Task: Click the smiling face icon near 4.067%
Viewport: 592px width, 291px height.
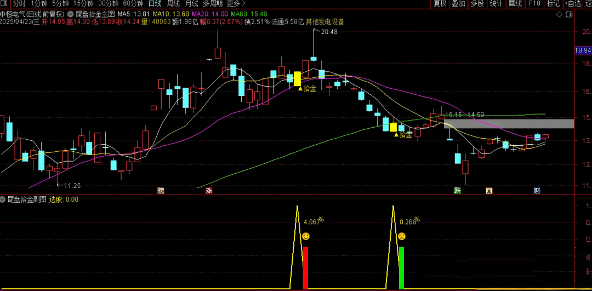Action: (305, 236)
